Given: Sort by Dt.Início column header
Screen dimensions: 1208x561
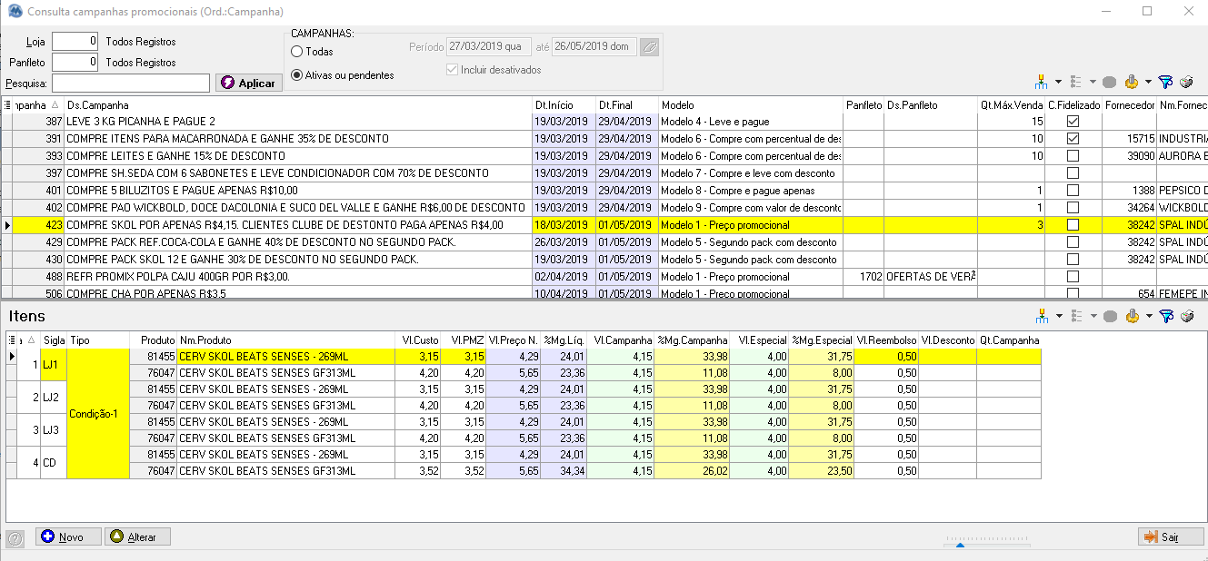Looking at the screenshot, I should 564,105.
